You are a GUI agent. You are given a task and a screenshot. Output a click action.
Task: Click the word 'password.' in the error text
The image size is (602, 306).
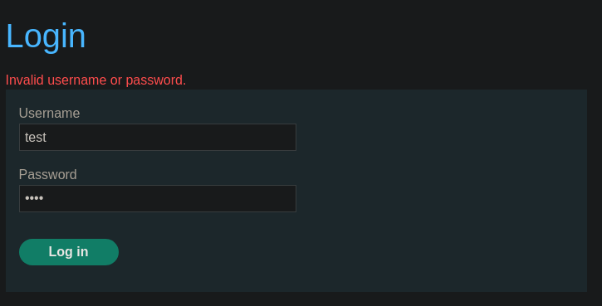click(x=156, y=80)
